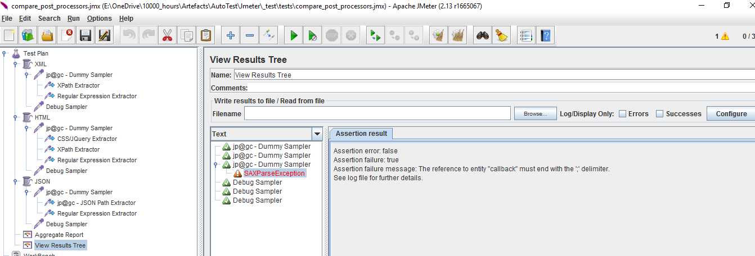The width and height of the screenshot is (755, 256).
Task: Open the File menu
Action: (x=7, y=19)
